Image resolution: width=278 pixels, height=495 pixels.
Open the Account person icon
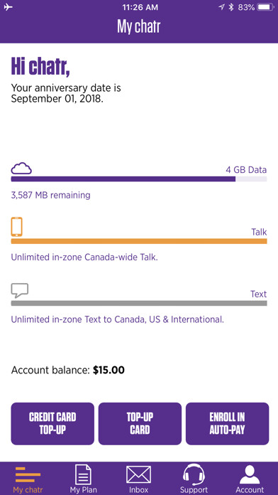tap(250, 474)
